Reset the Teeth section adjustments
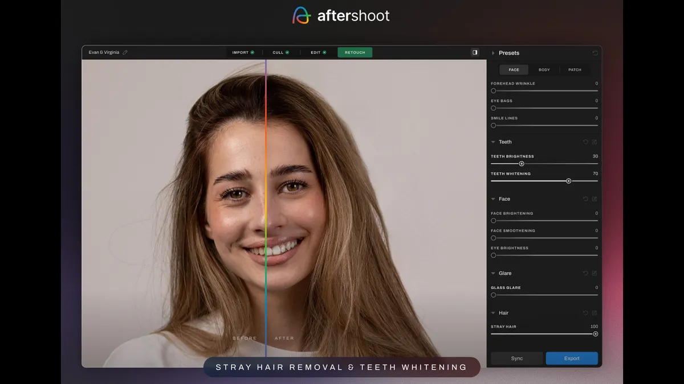The width and height of the screenshot is (684, 384). [585, 142]
